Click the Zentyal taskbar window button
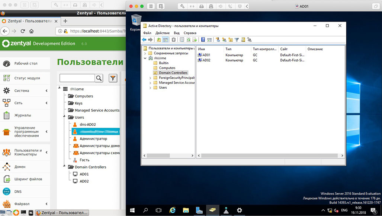Viewport: 382px width, 216px height. (62, 213)
